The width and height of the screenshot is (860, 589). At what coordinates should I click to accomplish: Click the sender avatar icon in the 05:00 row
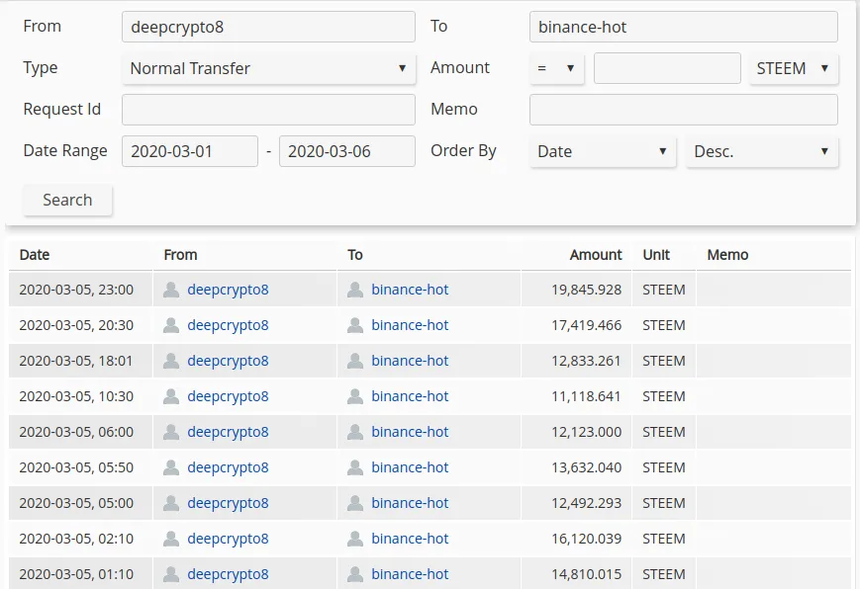[x=171, y=504]
